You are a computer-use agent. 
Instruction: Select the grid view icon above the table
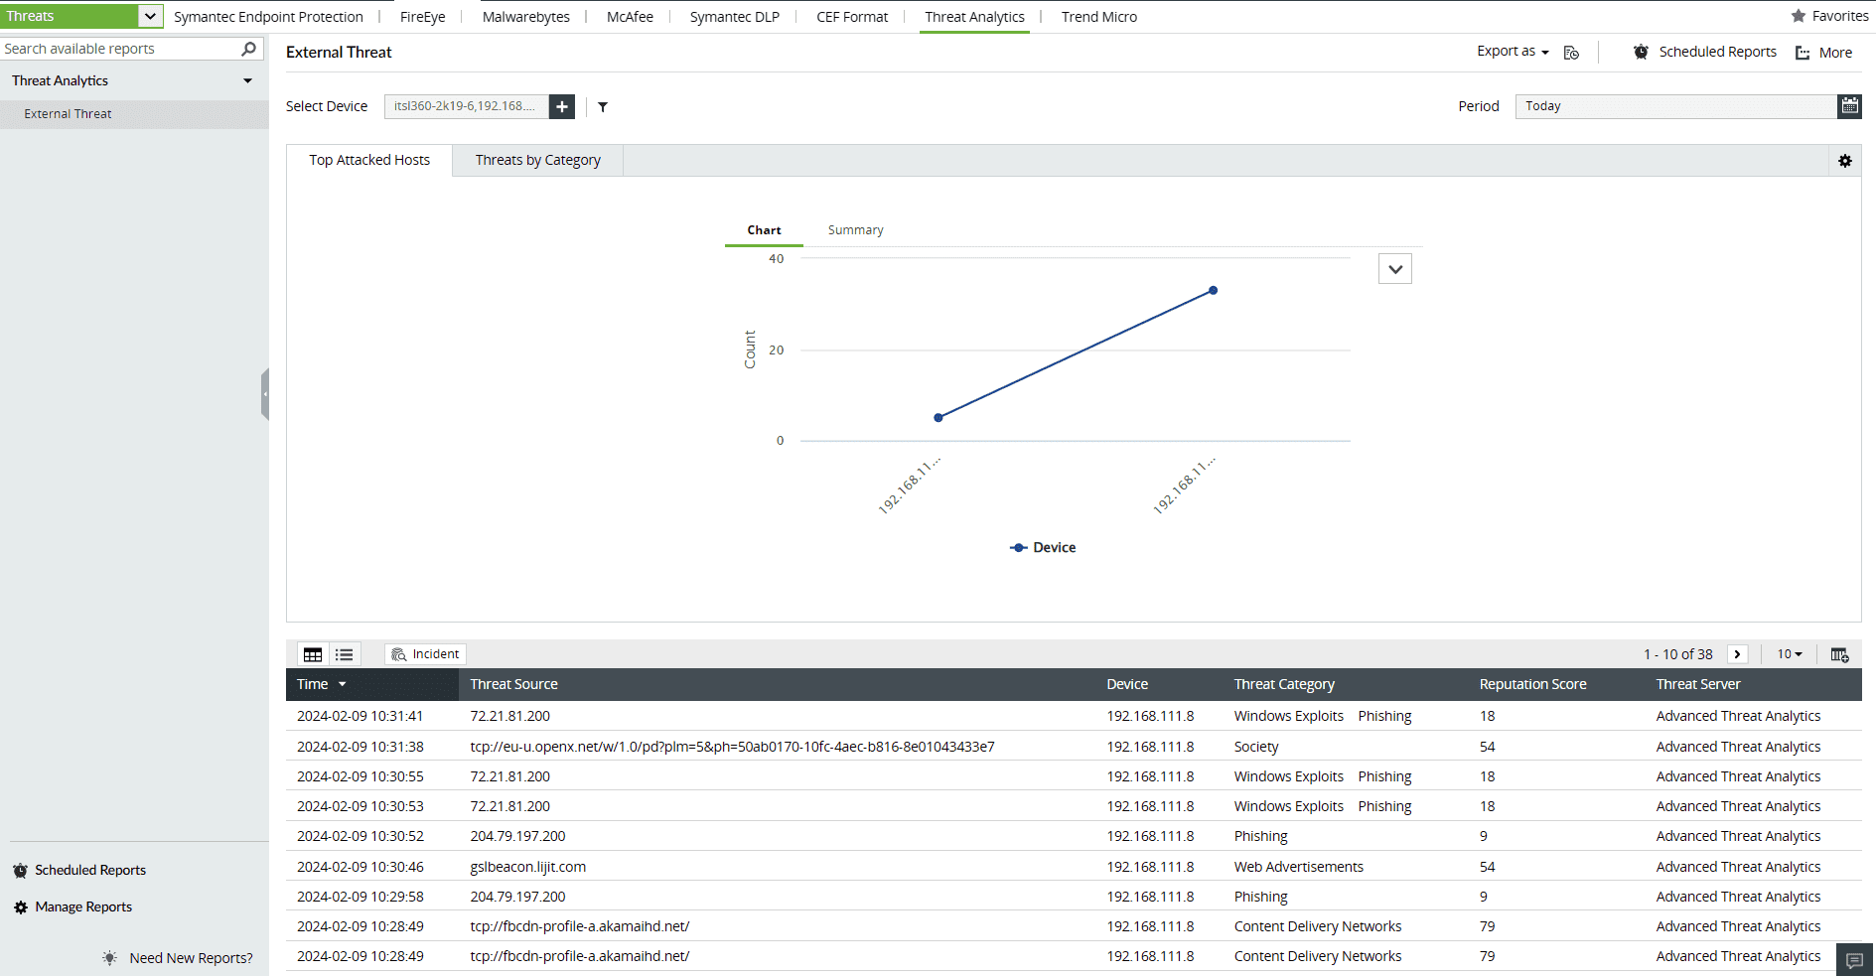[x=313, y=653]
